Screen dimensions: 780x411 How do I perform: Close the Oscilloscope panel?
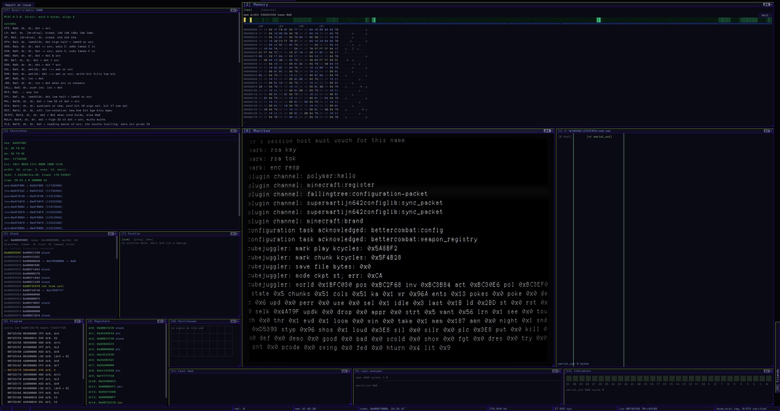[238, 321]
